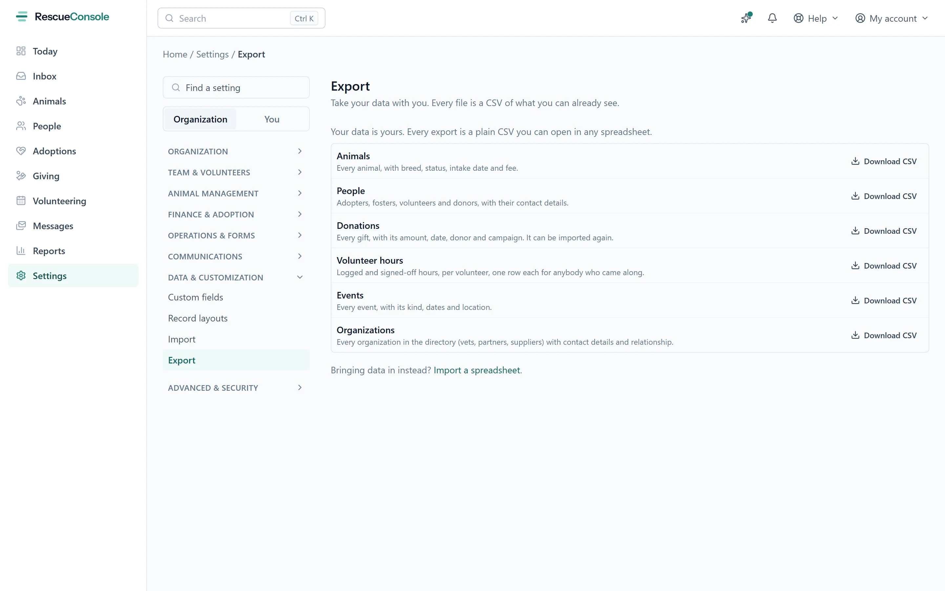Expand TEAM & VOLUNTEERS section
945x591 pixels.
pos(236,172)
